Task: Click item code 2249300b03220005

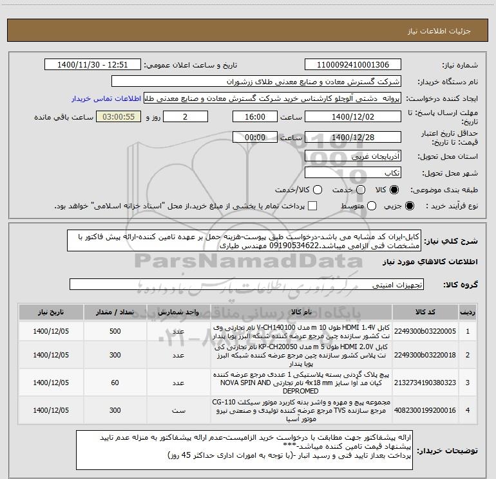Action: [x=425, y=331]
